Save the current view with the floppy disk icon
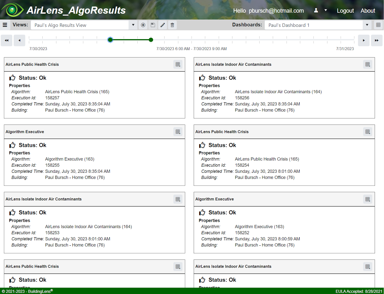The height and width of the screenshot is (294, 384). click(153, 25)
